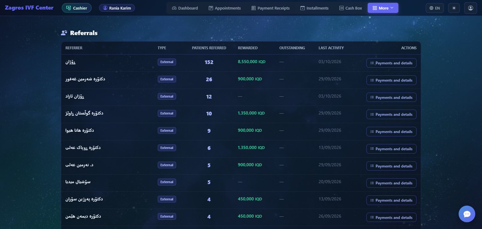Click the patient count 26

click(x=209, y=79)
